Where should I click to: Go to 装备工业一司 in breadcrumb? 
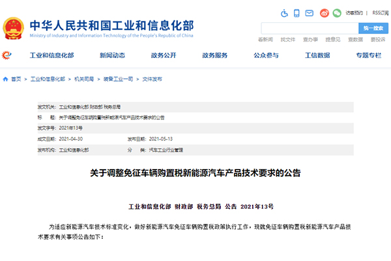tap(118, 78)
